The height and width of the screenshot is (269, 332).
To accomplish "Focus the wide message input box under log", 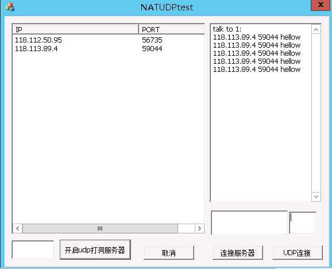I will click(249, 223).
